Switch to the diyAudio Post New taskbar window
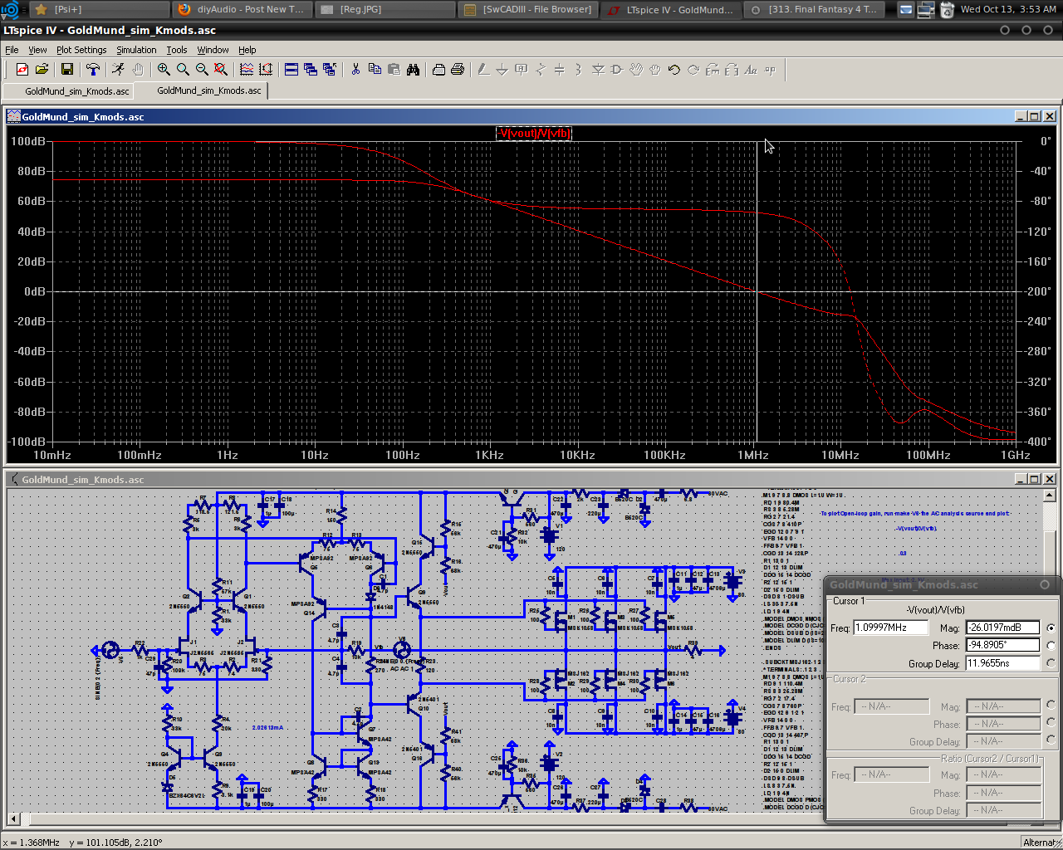Image resolution: width=1063 pixels, height=850 pixels. [x=242, y=9]
